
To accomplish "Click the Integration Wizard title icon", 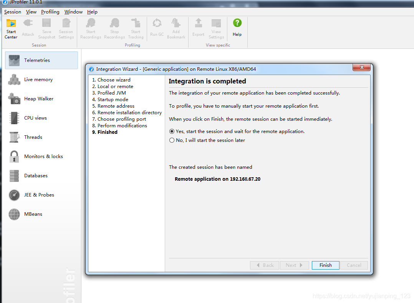I will click(x=91, y=69).
